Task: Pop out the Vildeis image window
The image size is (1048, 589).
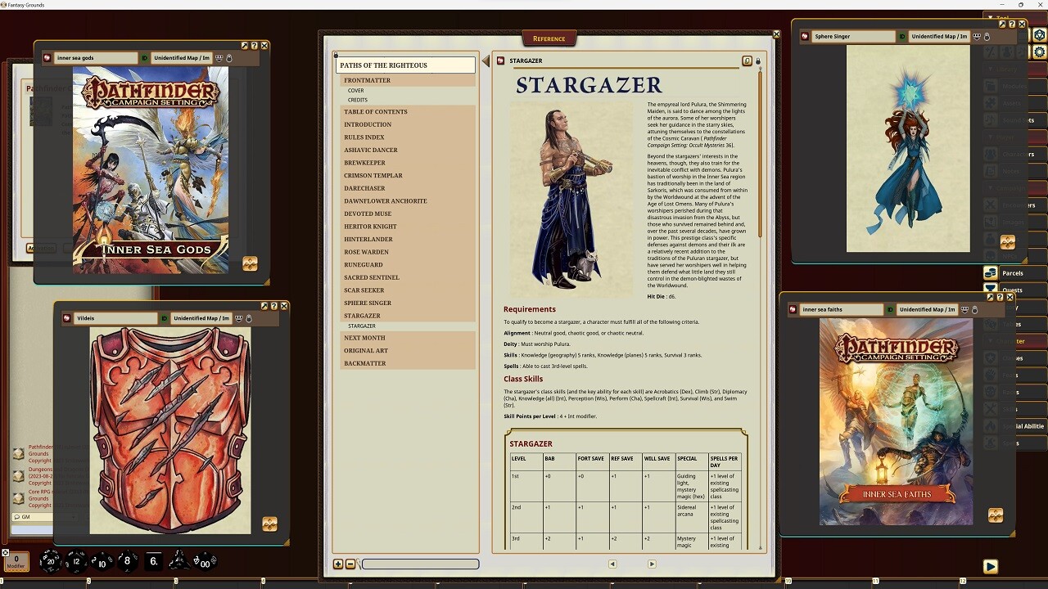Action: (x=264, y=306)
